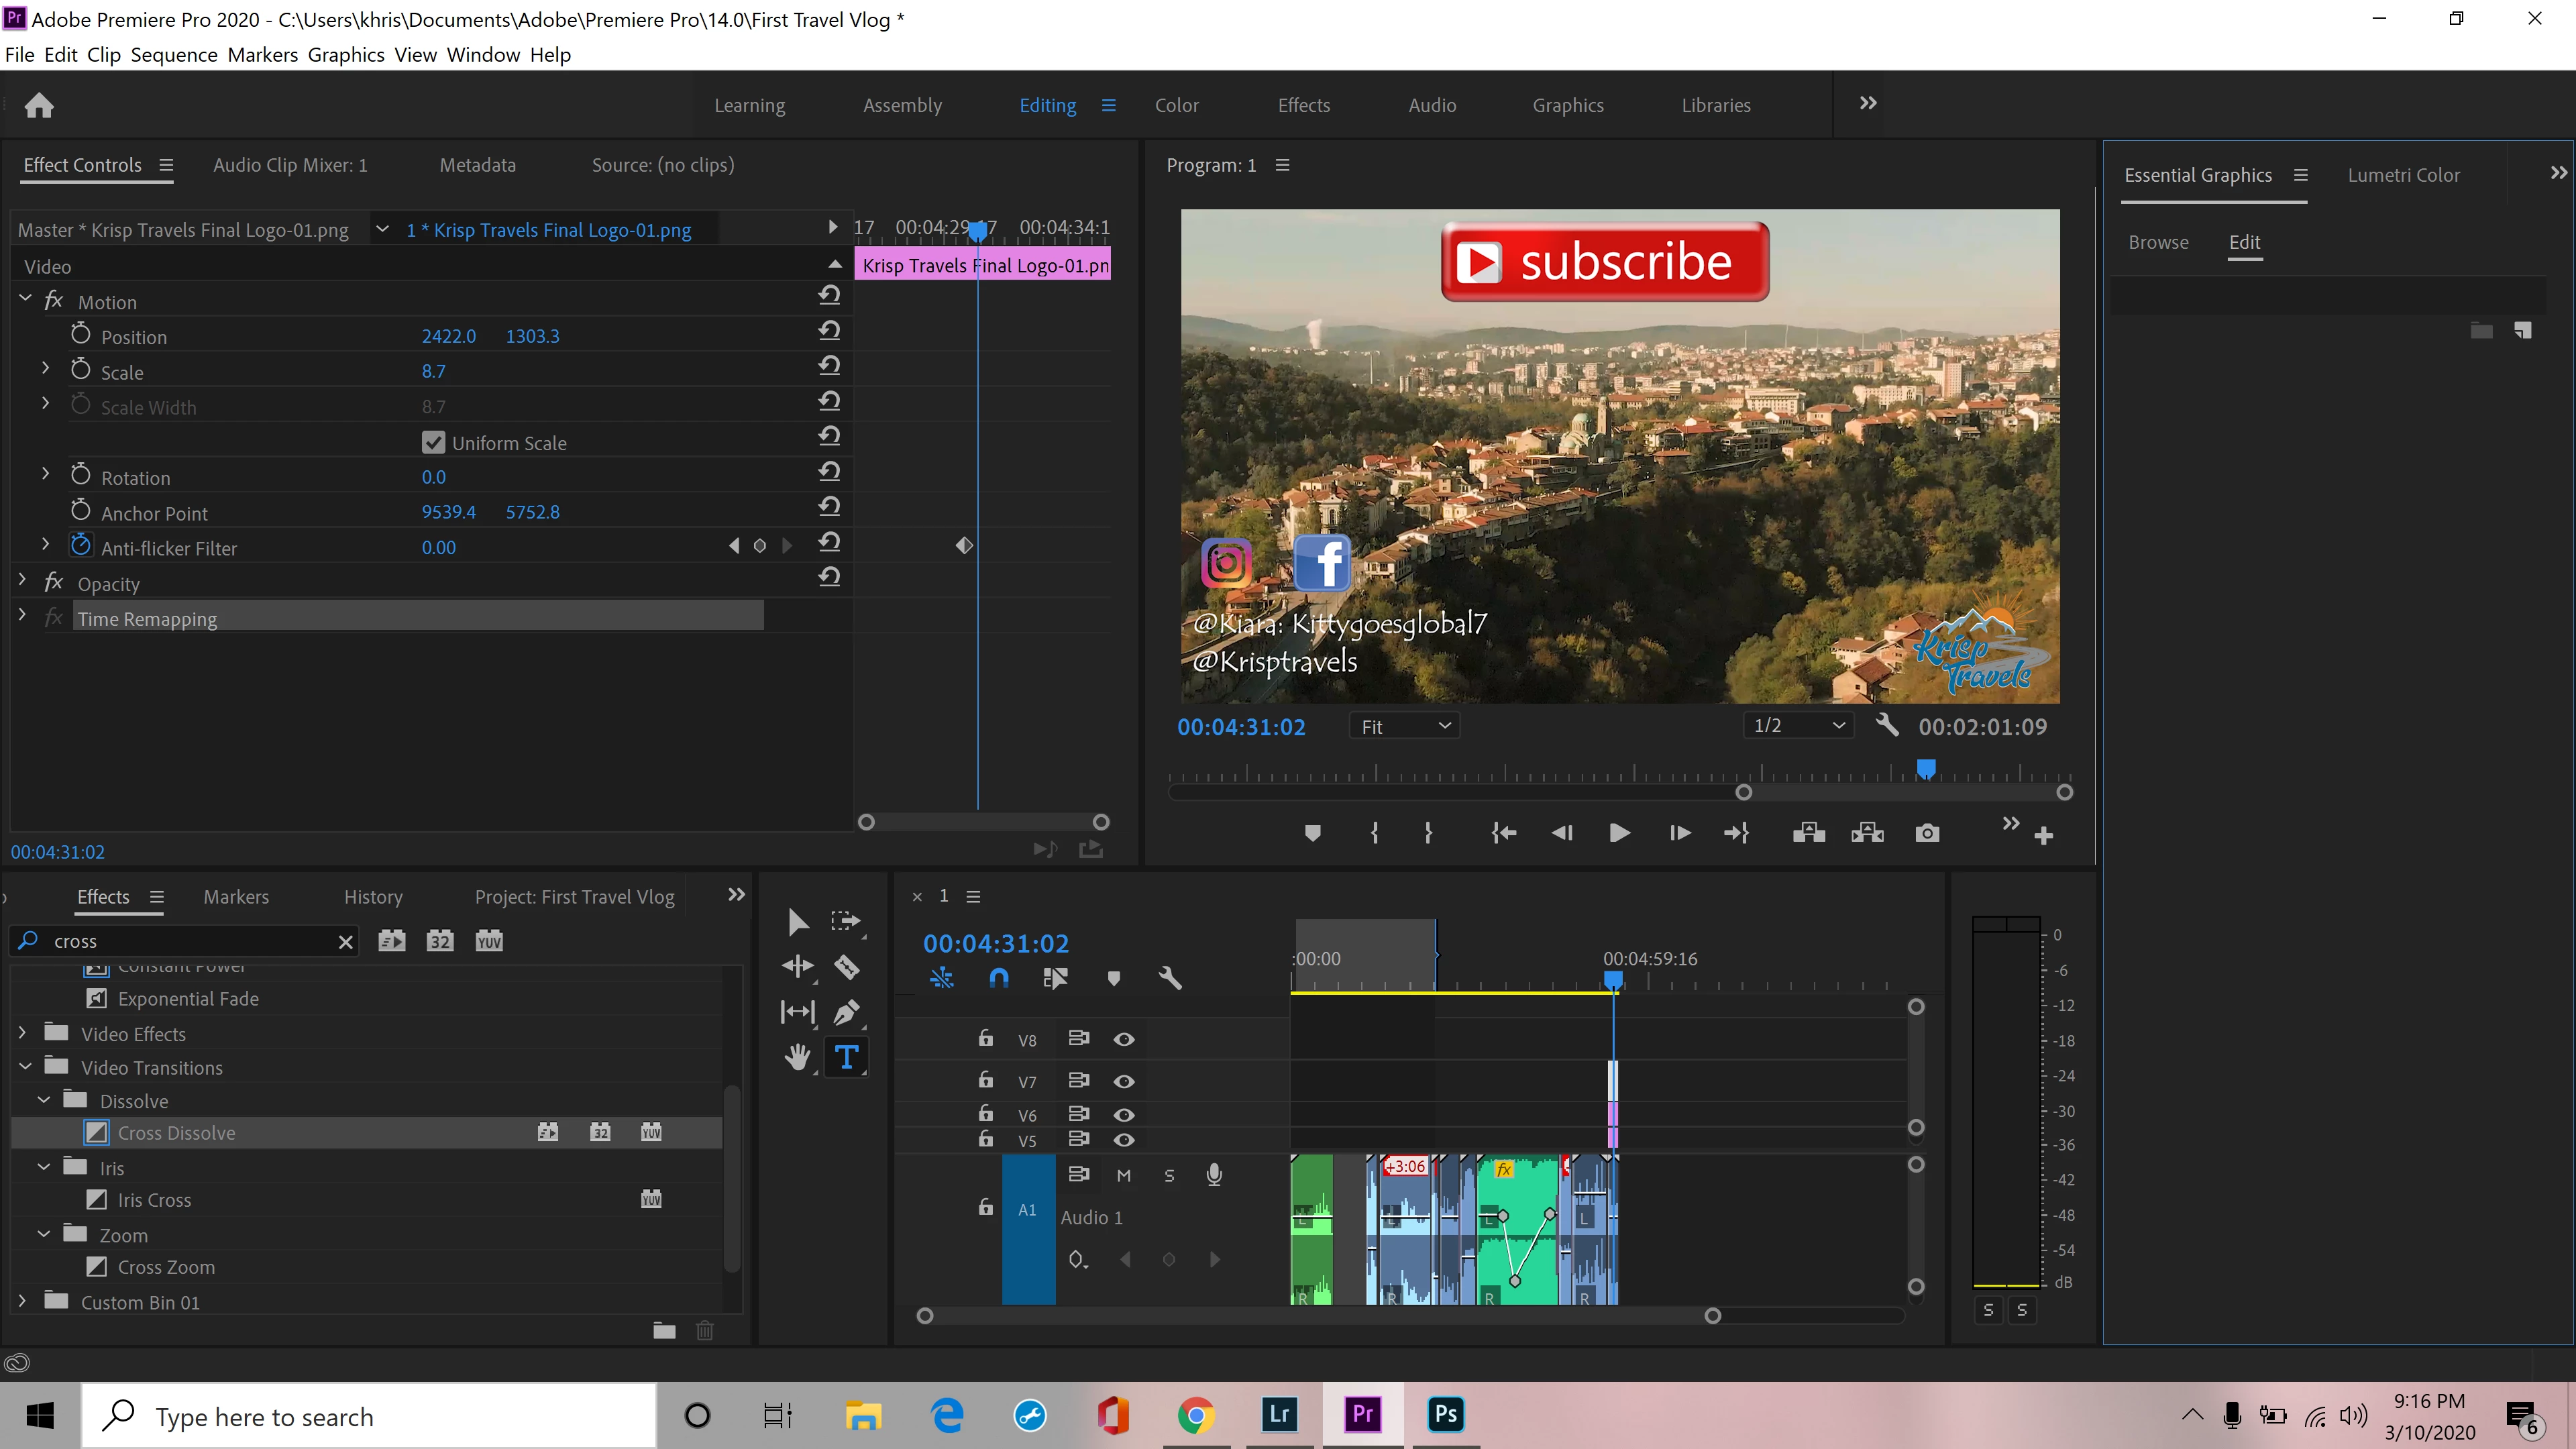Expand the Video Effects folder
Screen dimensions: 2576x1449
coord(22,1033)
